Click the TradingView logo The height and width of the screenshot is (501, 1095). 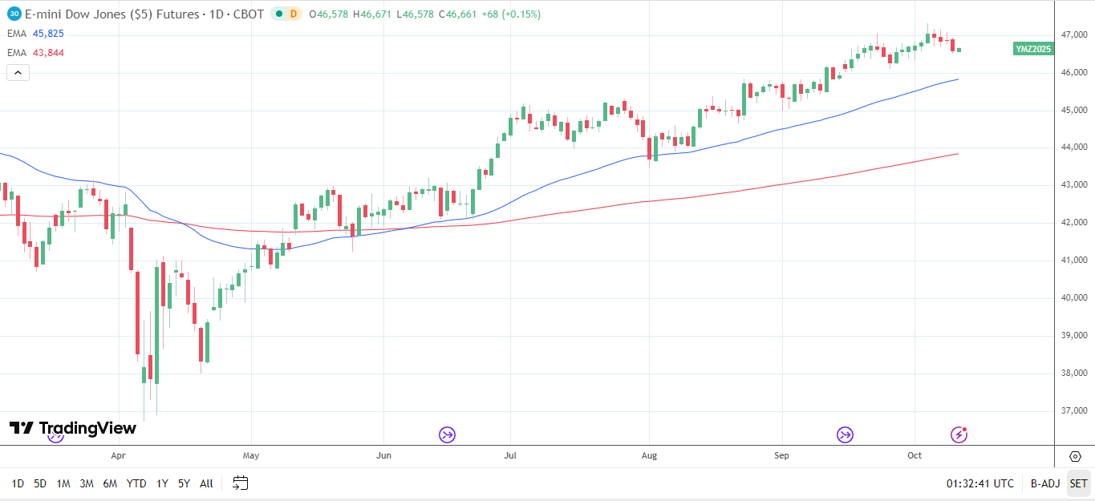pos(73,428)
